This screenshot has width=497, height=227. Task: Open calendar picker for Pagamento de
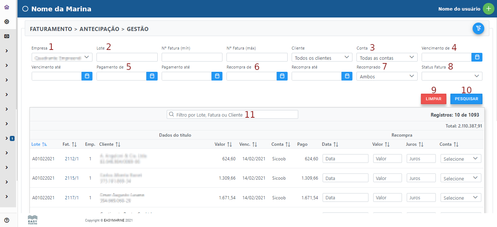pos(152,76)
